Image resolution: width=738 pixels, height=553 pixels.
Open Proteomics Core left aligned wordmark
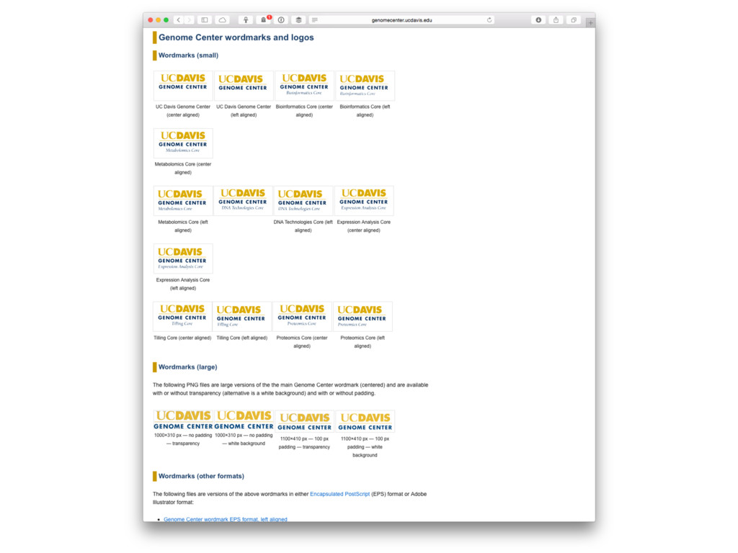[363, 317]
